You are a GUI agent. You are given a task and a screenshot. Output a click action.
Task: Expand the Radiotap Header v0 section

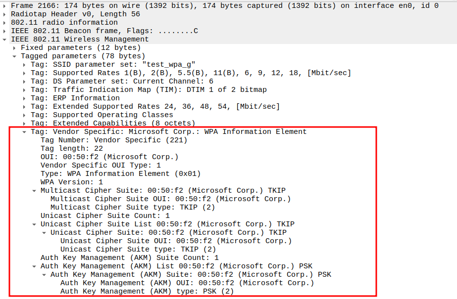point(5,14)
